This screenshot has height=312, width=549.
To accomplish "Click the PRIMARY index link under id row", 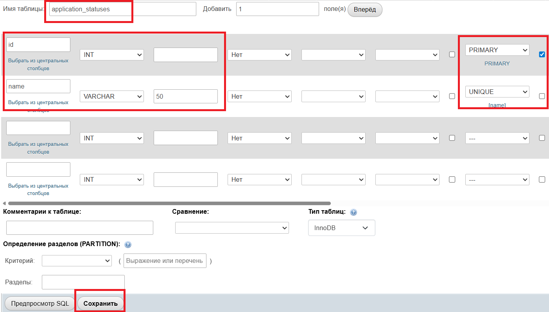I will [x=497, y=64].
